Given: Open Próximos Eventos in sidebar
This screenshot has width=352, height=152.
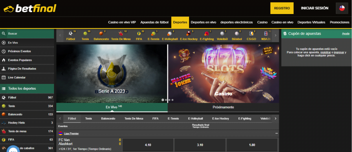Looking at the screenshot, I should pyautogui.click(x=27, y=51).
